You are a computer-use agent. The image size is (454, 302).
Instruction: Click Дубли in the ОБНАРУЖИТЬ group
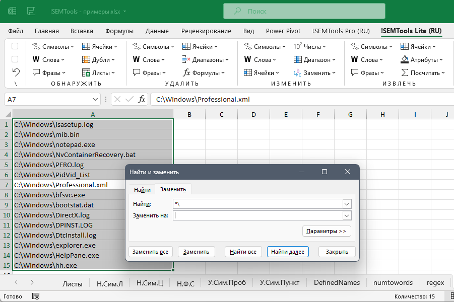[x=98, y=59]
